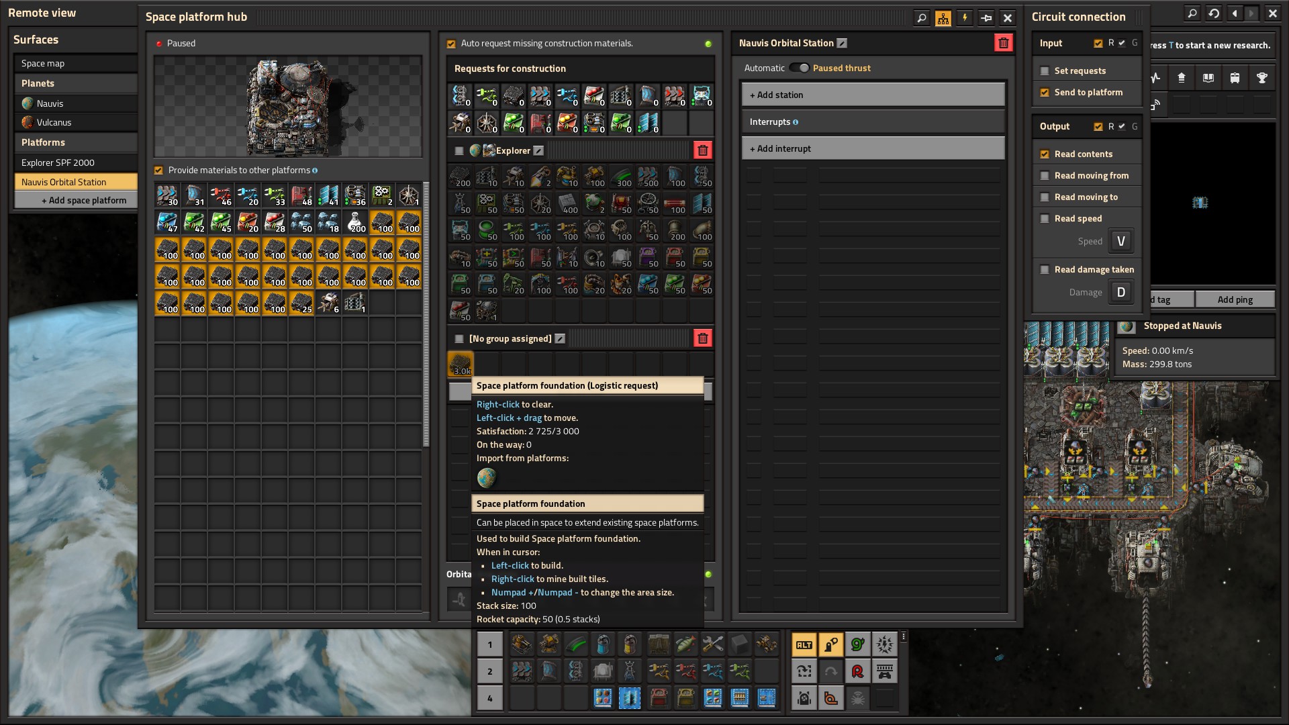
Task: Click + Add station
Action: [x=873, y=95]
